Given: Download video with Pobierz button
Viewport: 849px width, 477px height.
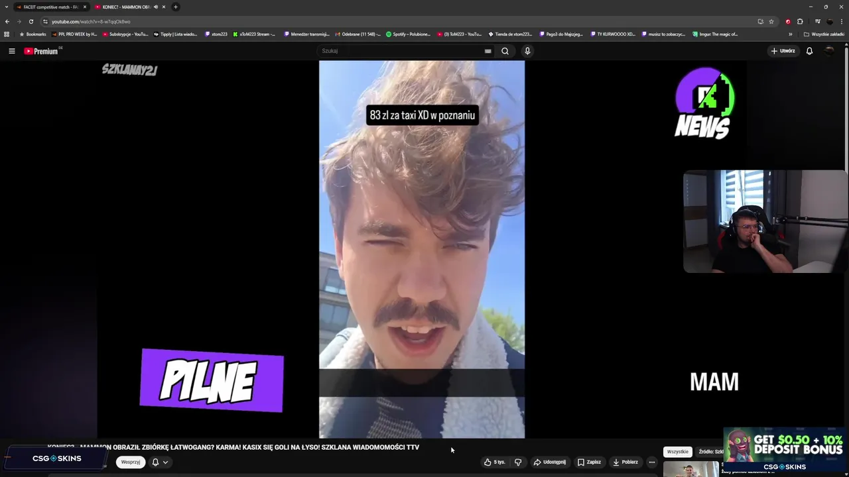Looking at the screenshot, I should (625, 462).
